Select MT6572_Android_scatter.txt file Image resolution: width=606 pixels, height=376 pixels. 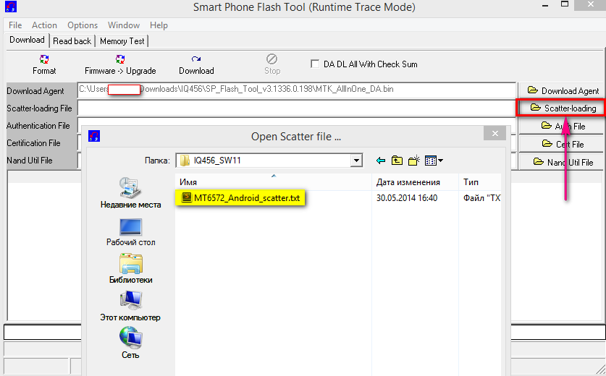242,197
